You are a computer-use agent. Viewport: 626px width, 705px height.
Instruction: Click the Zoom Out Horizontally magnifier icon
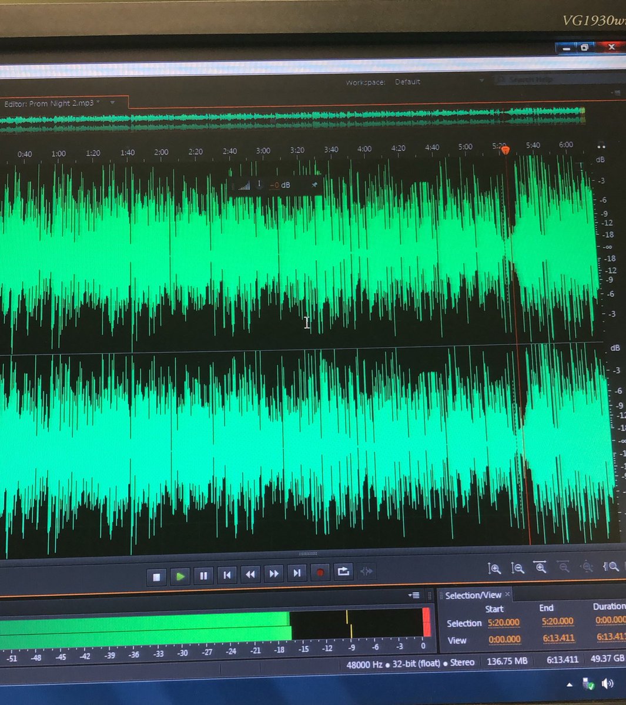tap(564, 568)
